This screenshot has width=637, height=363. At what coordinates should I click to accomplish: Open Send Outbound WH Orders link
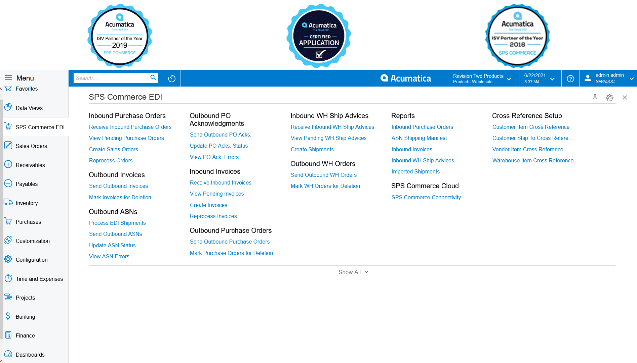tap(323, 175)
